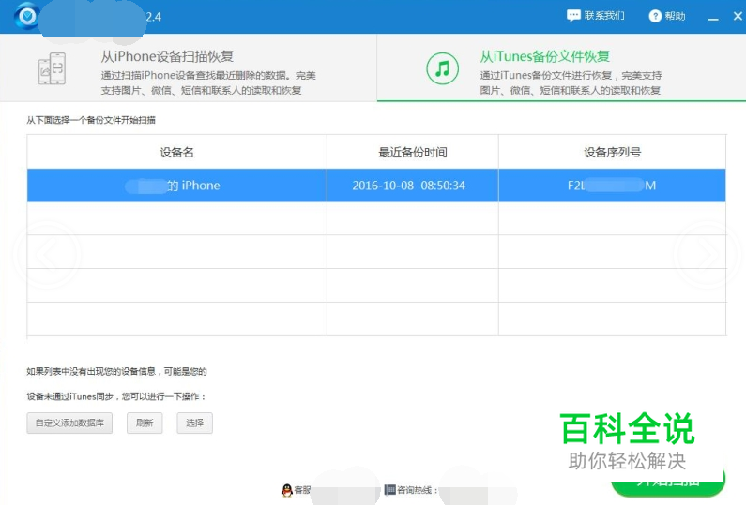This screenshot has width=746, height=505.
Task: Click the faint left arrow navigation circle
Action: point(47,255)
